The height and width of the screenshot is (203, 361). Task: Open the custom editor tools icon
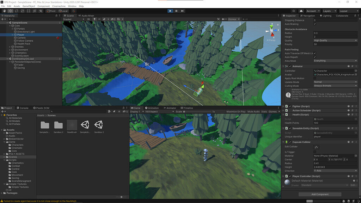(x=41, y=11)
